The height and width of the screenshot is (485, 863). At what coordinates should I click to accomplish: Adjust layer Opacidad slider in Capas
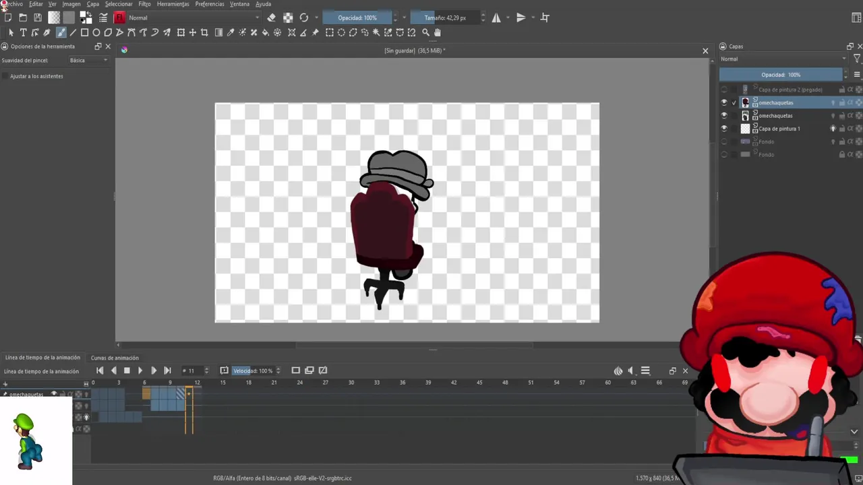pos(781,75)
